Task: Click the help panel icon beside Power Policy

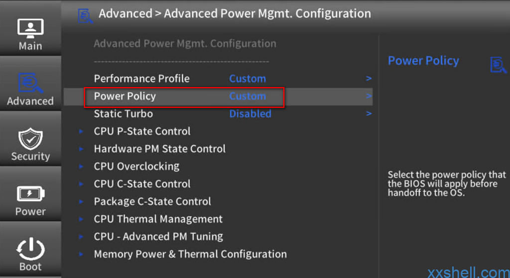Action: coord(498,65)
